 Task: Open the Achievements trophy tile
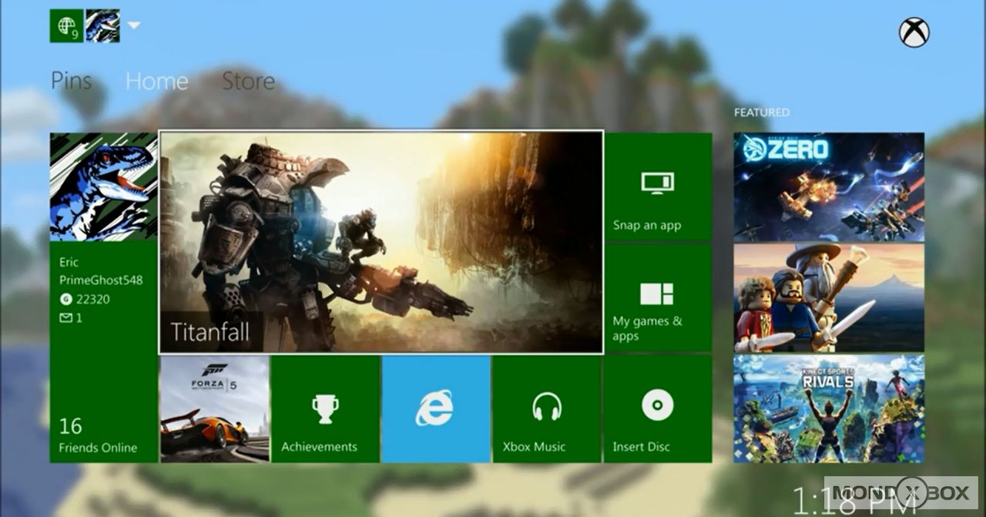click(x=325, y=408)
